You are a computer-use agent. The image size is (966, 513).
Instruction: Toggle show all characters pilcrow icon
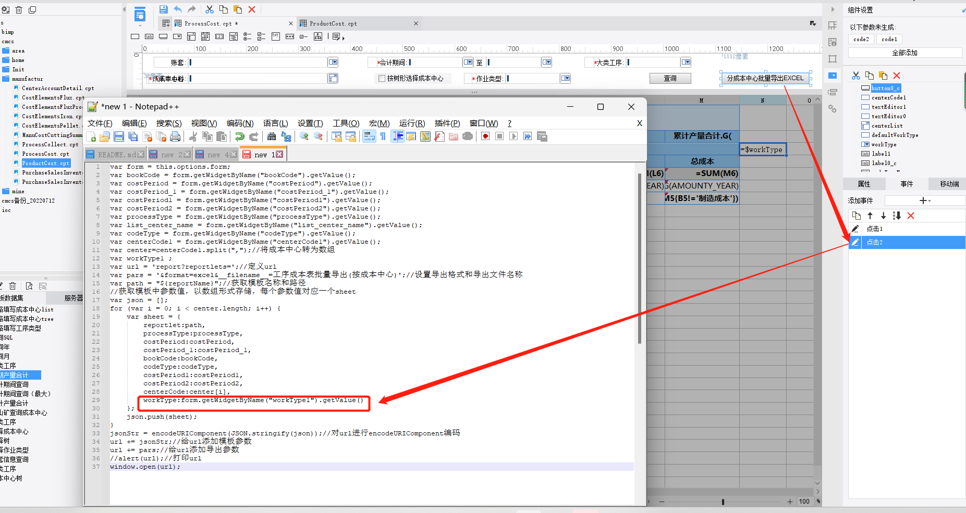point(383,136)
